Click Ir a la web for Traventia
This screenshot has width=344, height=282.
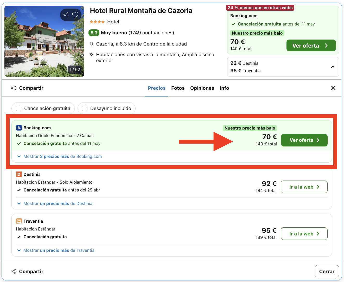coord(304,234)
